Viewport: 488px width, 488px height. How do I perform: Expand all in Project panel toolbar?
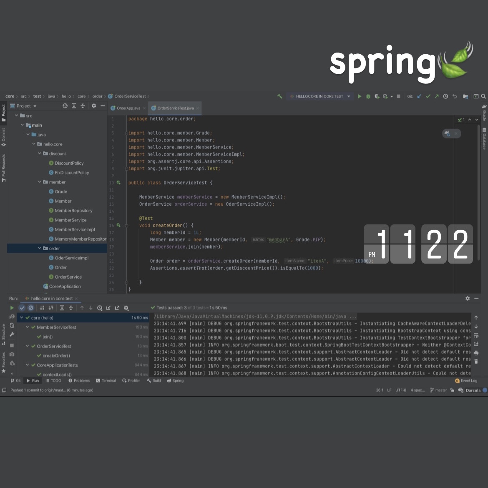[x=74, y=106]
